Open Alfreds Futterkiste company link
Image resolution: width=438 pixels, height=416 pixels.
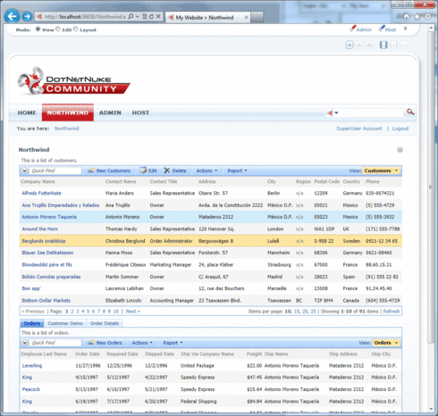pyautogui.click(x=41, y=193)
